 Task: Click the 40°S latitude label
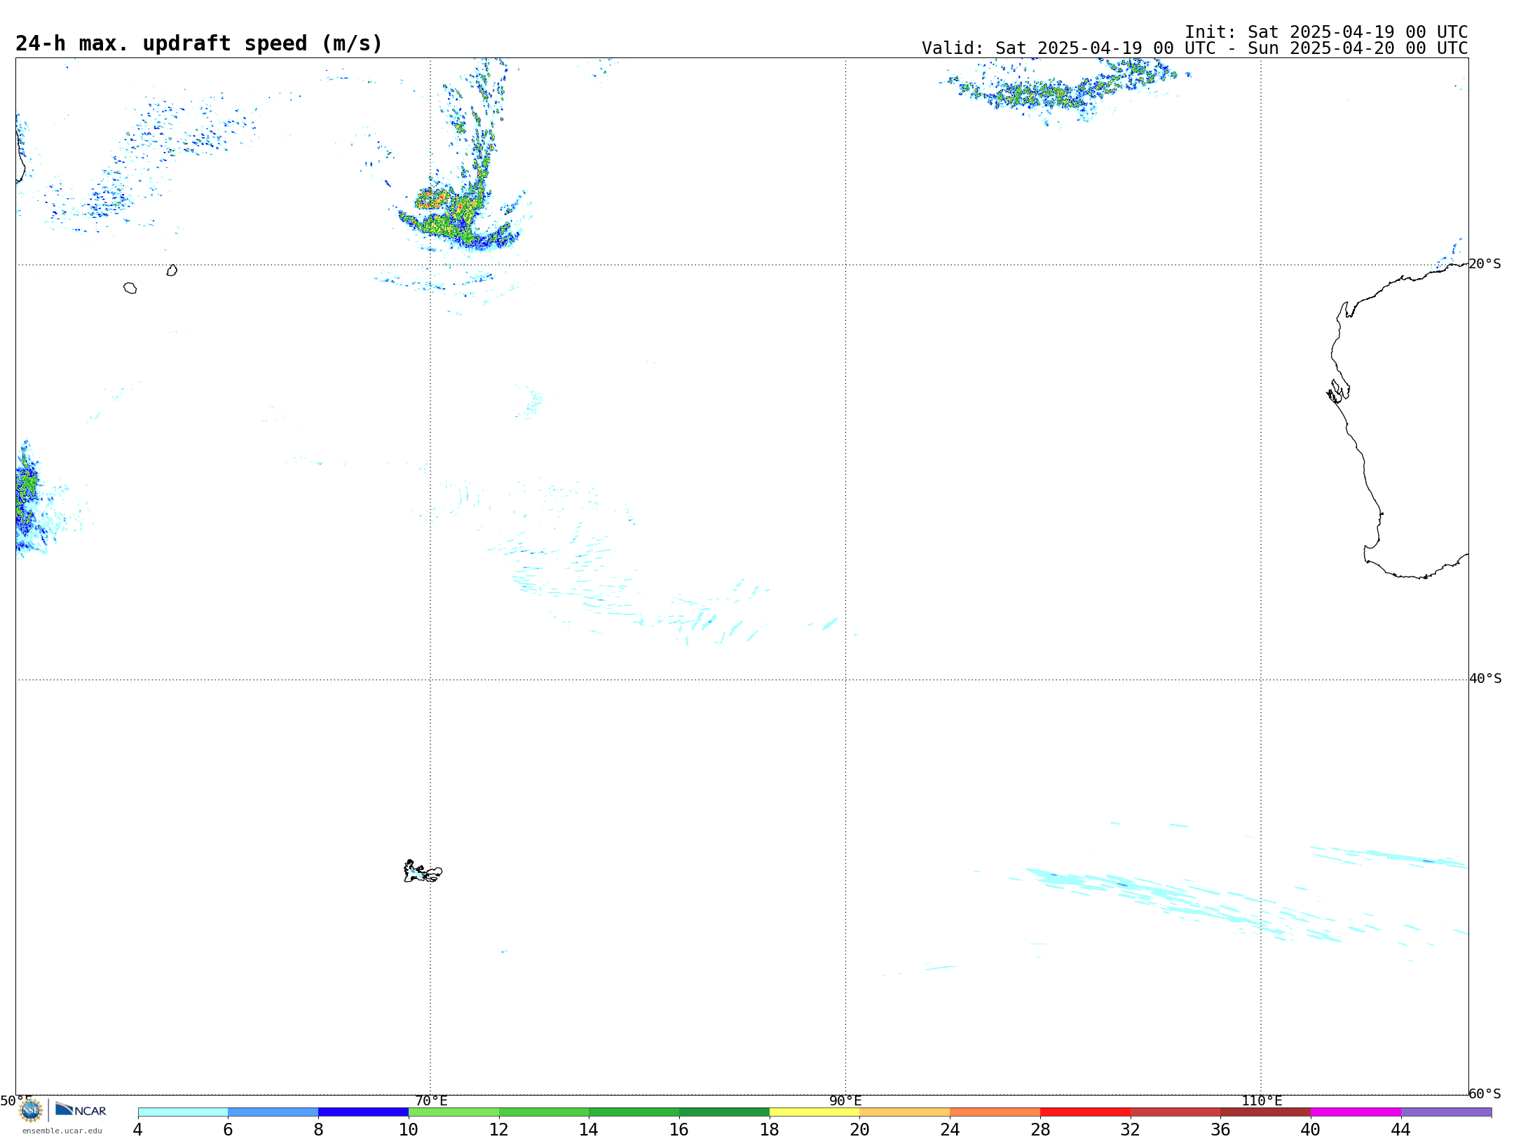pos(1485,679)
